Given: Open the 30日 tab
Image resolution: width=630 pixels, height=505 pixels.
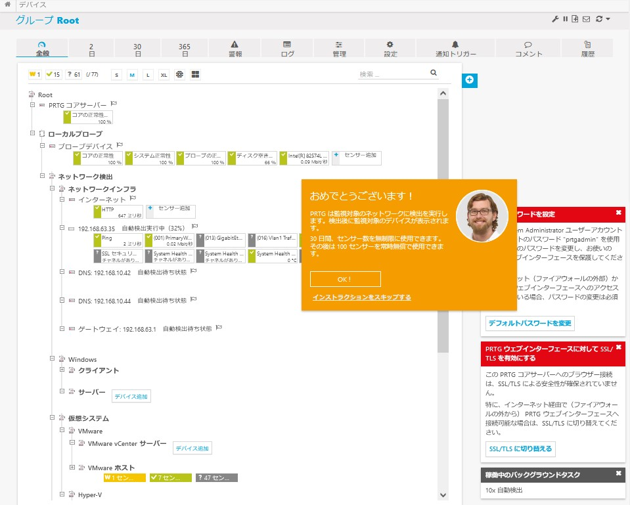Looking at the screenshot, I should 137,49.
